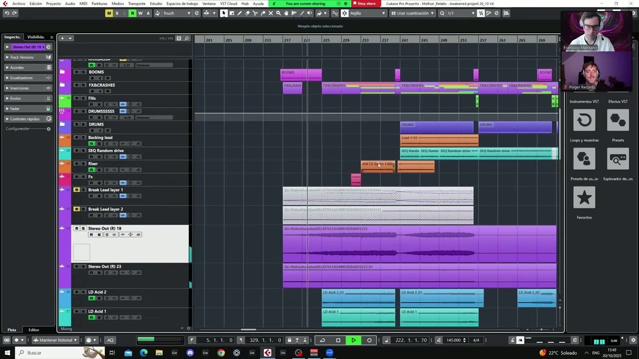The image size is (639, 359).
Task: Mute the Break Lead layer 1 track
Action: pos(76,190)
